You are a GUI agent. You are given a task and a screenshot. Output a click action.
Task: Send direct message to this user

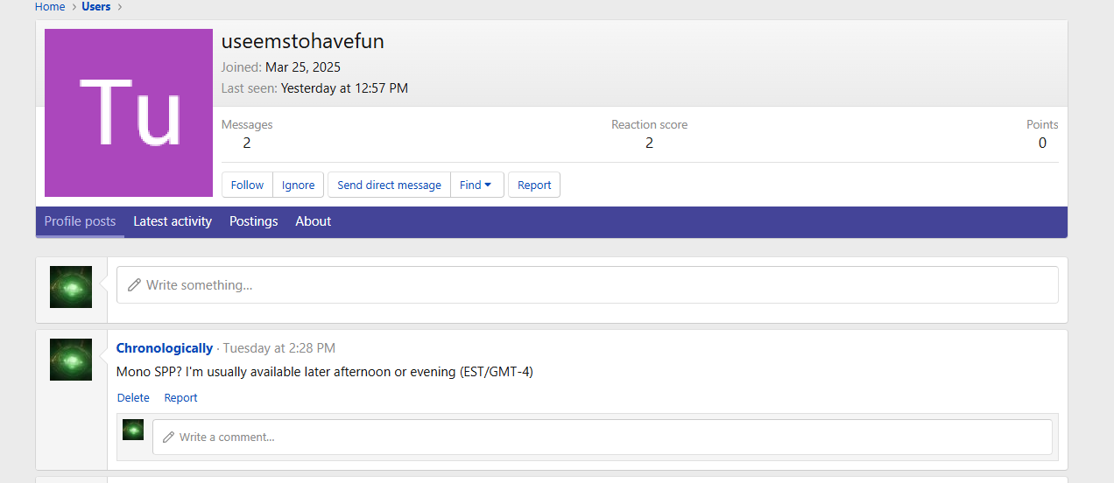pyautogui.click(x=389, y=185)
